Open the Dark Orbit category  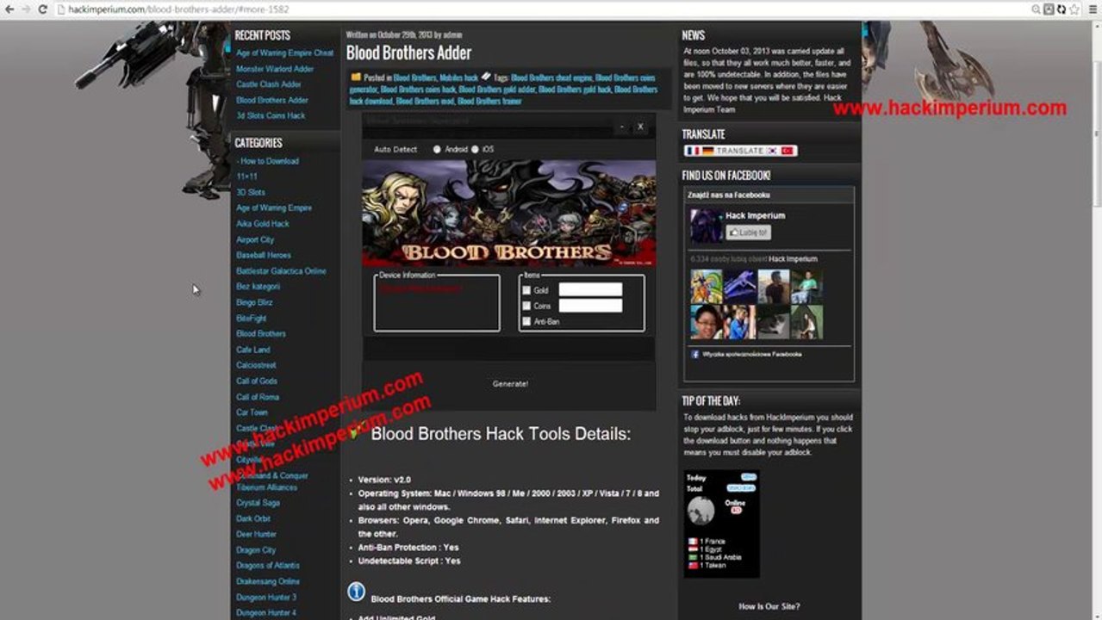[x=253, y=518]
